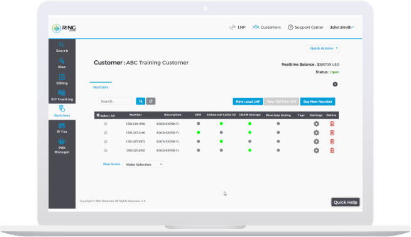Image resolution: width=411 pixels, height=237 pixels.
Task: Click the E911 column header
Action: pos(199,115)
